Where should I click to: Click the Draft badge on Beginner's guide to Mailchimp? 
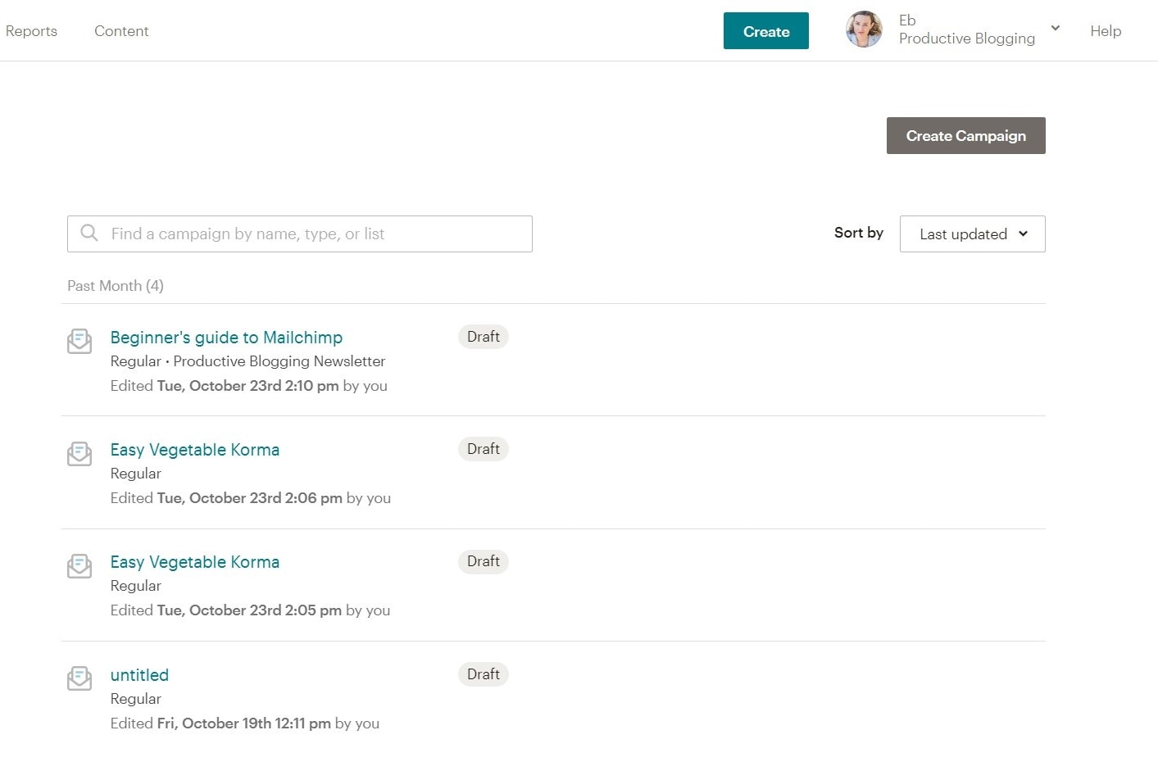[x=484, y=337]
